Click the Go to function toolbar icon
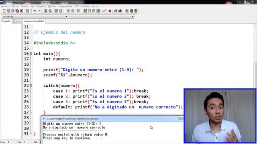Viewport: 257px width, 144px height. pos(56,11)
